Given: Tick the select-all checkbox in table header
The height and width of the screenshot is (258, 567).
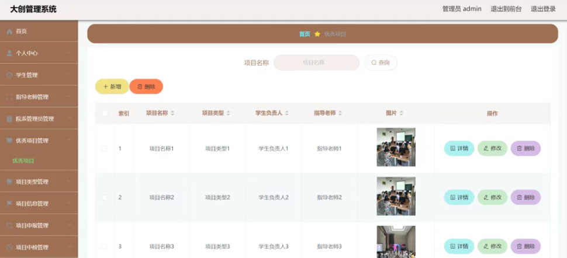Looking at the screenshot, I should [x=105, y=113].
